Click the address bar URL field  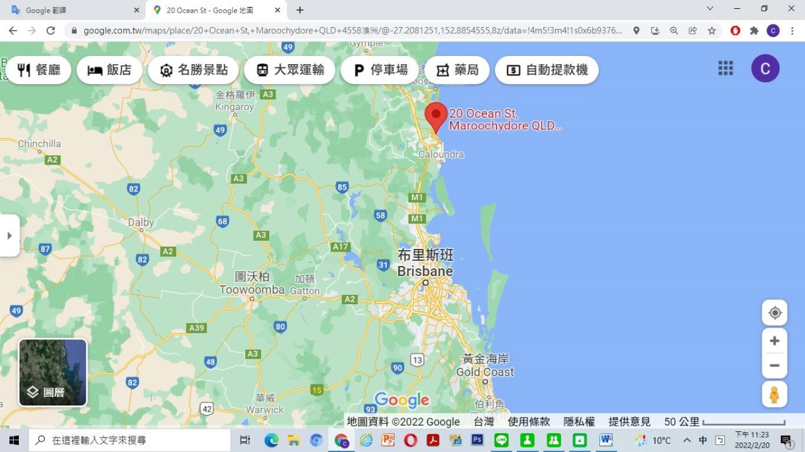pos(352,30)
